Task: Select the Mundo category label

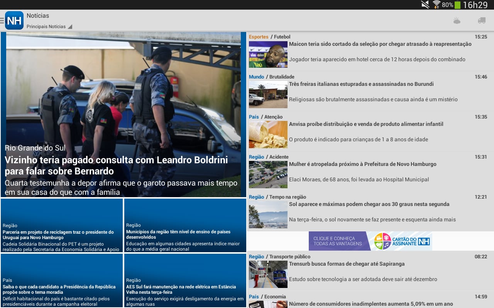Action: pos(256,77)
